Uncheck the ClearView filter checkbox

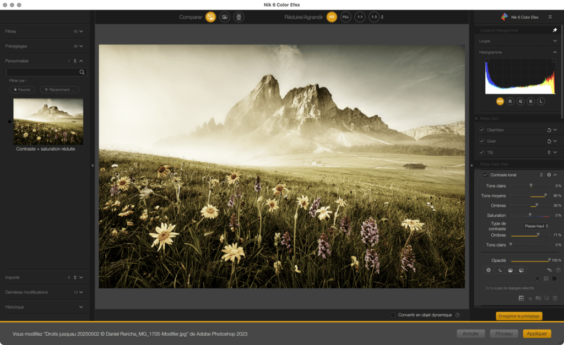tap(481, 130)
